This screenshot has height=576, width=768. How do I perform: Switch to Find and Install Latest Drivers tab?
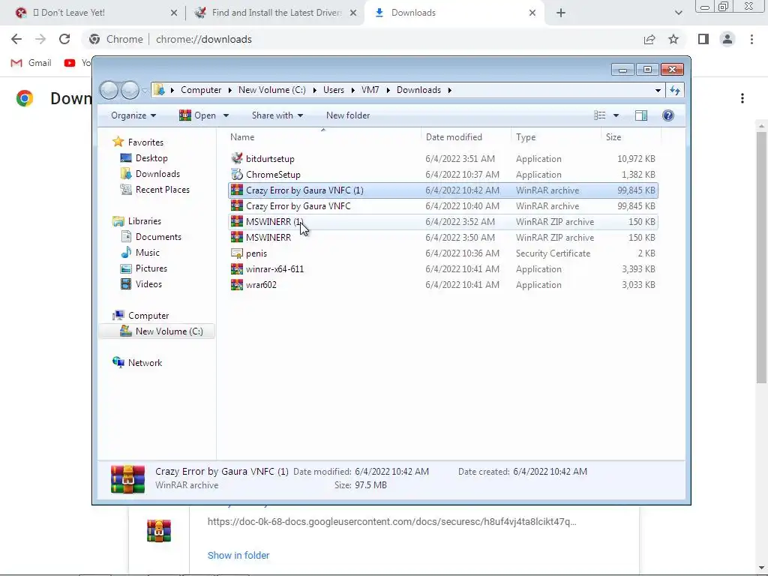point(276,13)
